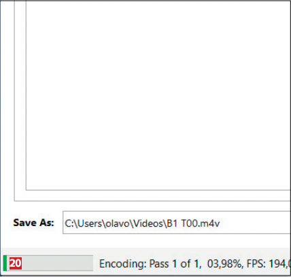Click inside the Save As path field
Image resolution: width=291 pixels, height=277 pixels.
(177, 223)
